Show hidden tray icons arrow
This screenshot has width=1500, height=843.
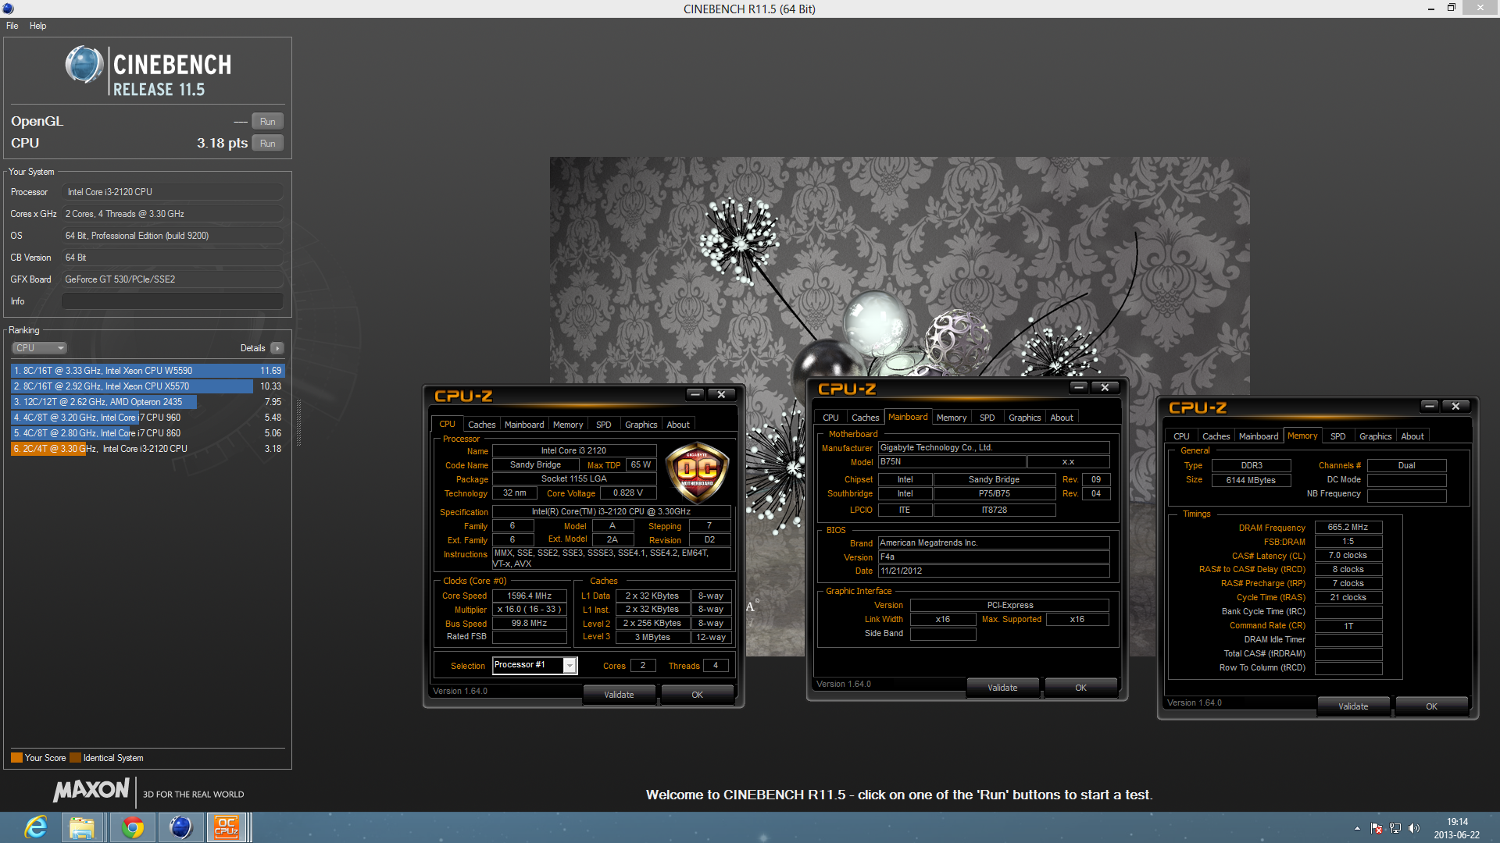[1357, 828]
